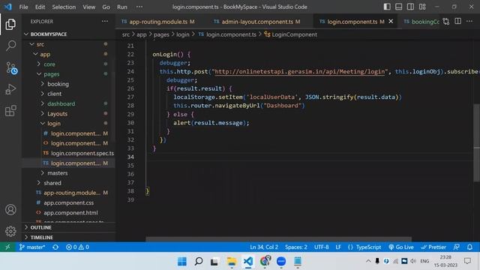Toggle secondary side bar layout icon
Screen dimensions: 480x270
click(x=410, y=7)
